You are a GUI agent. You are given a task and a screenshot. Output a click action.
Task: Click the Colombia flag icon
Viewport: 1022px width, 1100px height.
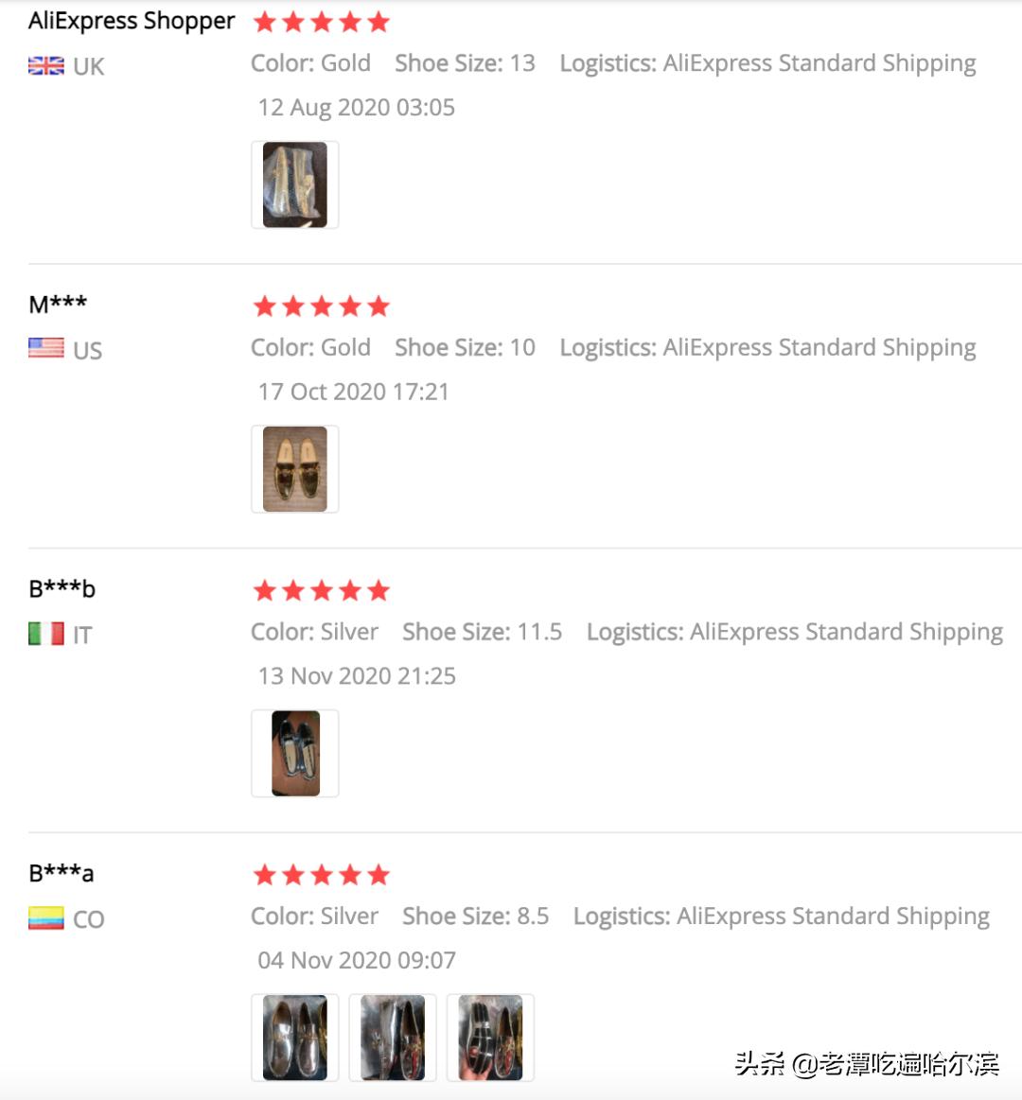(x=46, y=918)
